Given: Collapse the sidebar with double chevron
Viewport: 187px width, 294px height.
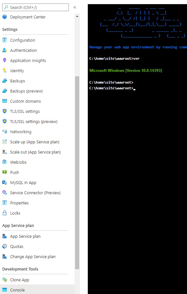Looking at the screenshot, I should [x=75, y=7].
